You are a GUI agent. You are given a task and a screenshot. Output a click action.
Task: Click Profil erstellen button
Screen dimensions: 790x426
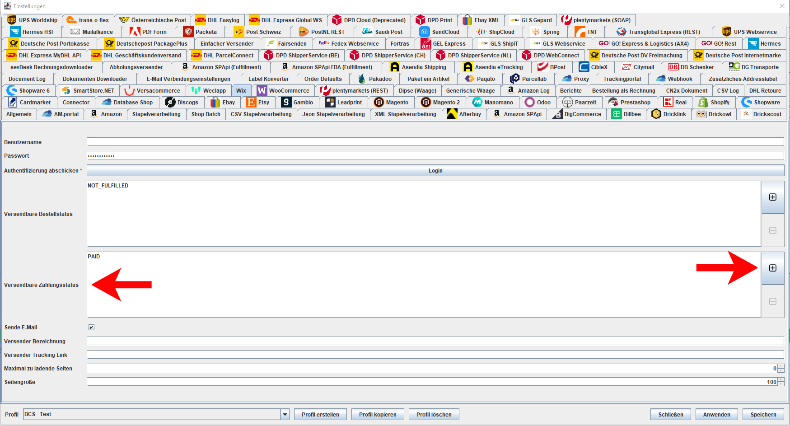320,414
